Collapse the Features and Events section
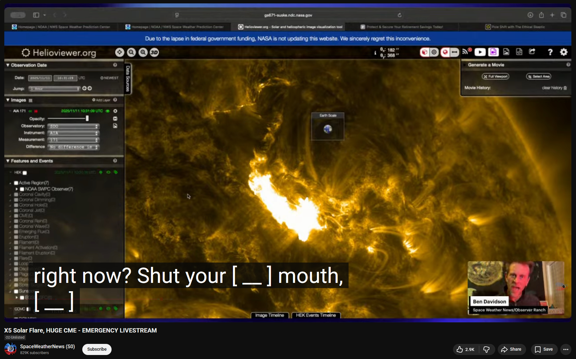Viewport: 576px width, 359px height. pos(8,161)
